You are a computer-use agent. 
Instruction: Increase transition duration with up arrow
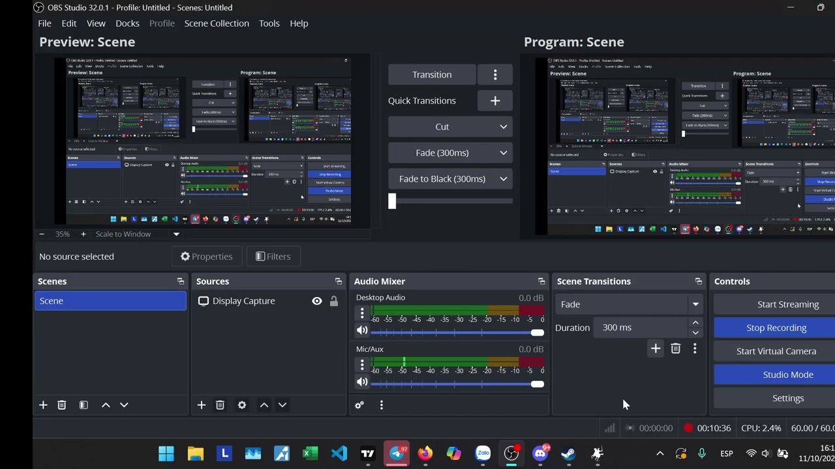[x=695, y=323]
